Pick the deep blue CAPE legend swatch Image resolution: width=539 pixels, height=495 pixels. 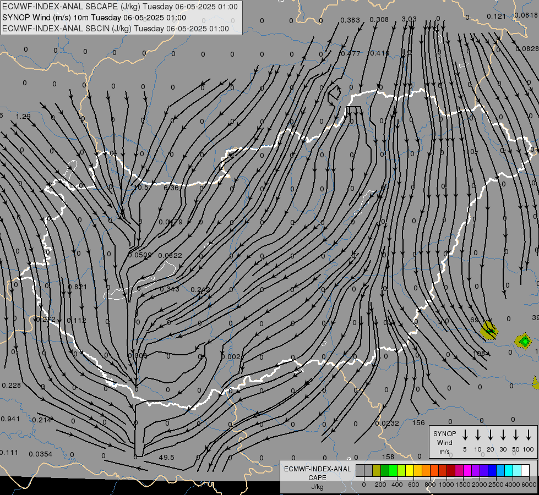[492, 470]
